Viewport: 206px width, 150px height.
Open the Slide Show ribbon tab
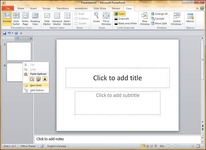tap(100, 8)
